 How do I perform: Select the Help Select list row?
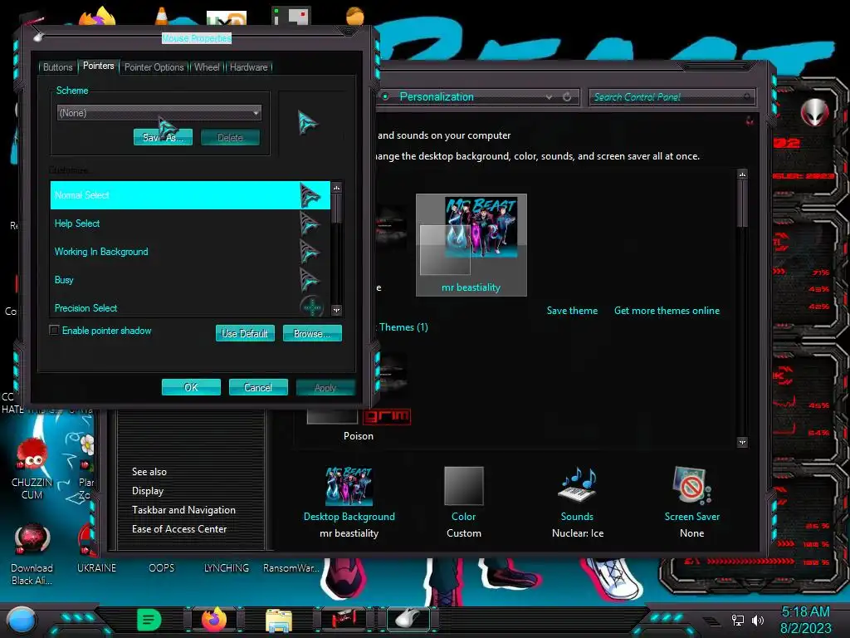tap(190, 223)
